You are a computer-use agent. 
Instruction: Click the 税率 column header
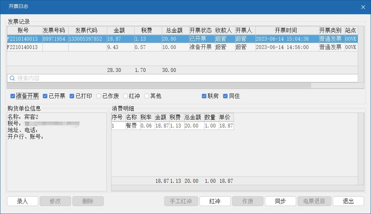(148, 117)
